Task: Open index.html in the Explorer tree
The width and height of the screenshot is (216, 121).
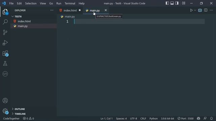Action: click(34, 21)
